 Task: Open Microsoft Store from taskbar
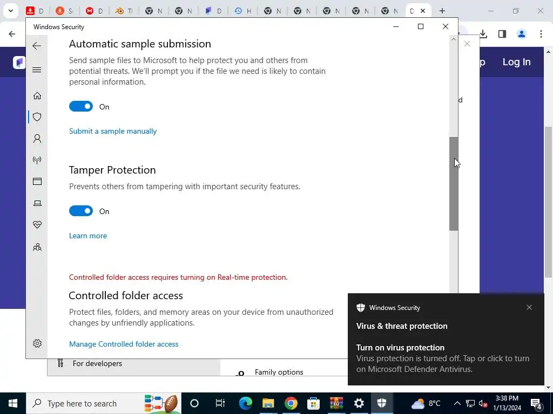coord(313,403)
